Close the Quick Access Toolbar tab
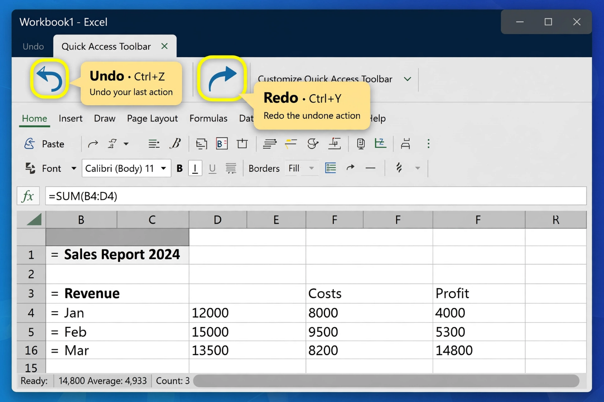 [164, 46]
